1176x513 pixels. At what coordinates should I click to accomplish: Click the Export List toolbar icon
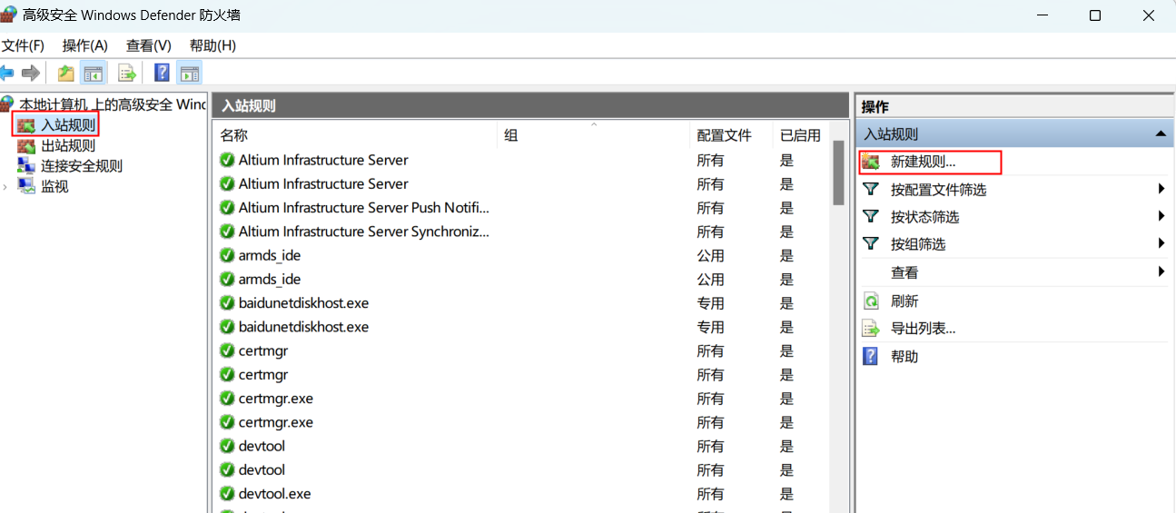127,74
